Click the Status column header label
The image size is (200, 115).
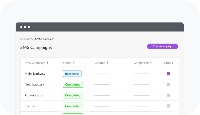pyautogui.click(x=67, y=63)
